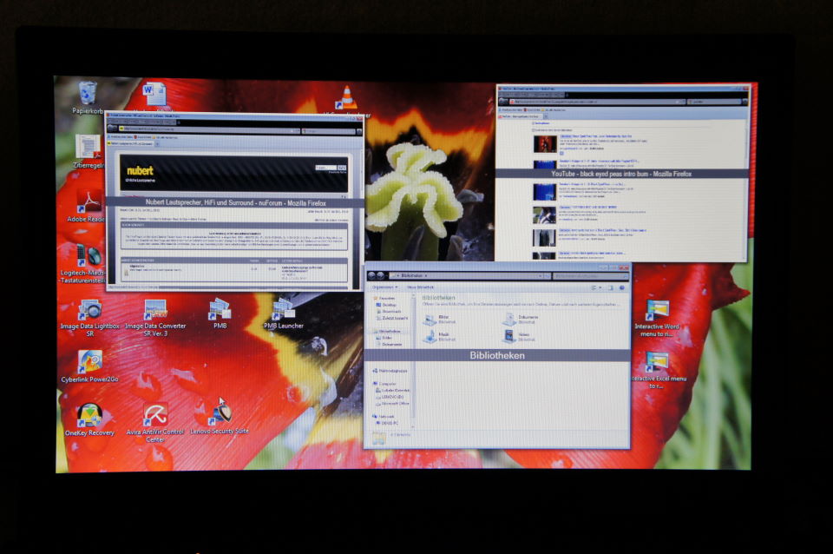This screenshot has width=833, height=554.
Task: Switch to the YouTube Firefox window preview
Action: (x=621, y=174)
